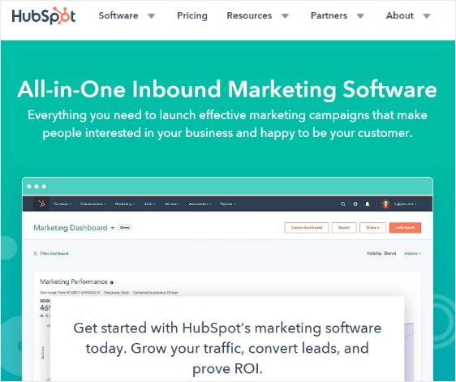Viewport: 456px width, 382px height.
Task: Click the Demo badge beside dashboard title
Action: coord(125,228)
